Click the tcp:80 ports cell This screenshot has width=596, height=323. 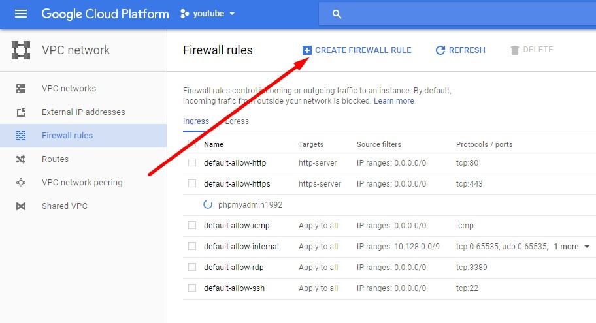pyautogui.click(x=467, y=163)
